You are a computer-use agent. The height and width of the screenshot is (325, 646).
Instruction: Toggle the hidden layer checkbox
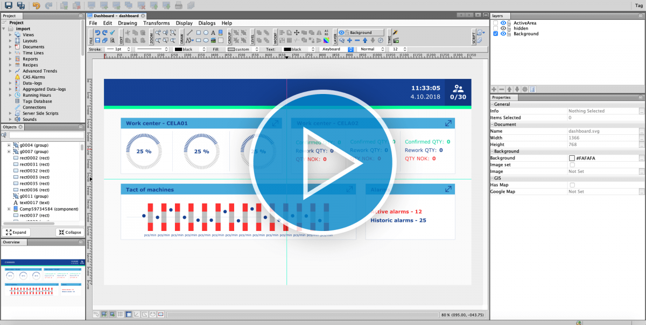[x=495, y=28]
